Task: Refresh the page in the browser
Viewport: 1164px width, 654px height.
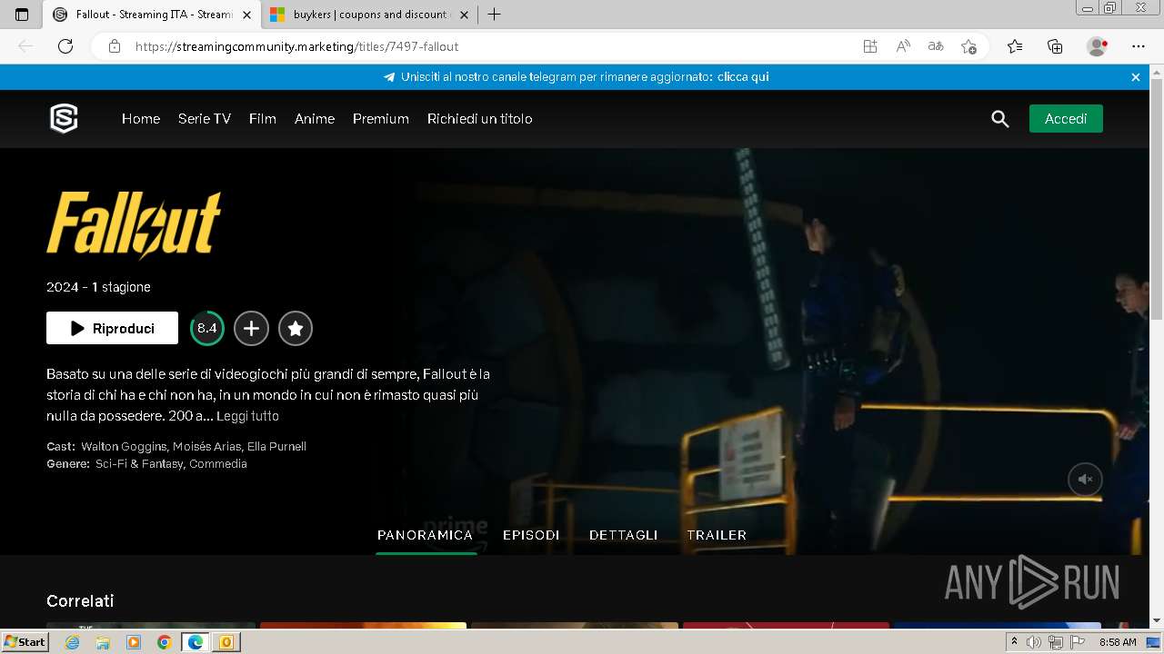Action: [65, 46]
